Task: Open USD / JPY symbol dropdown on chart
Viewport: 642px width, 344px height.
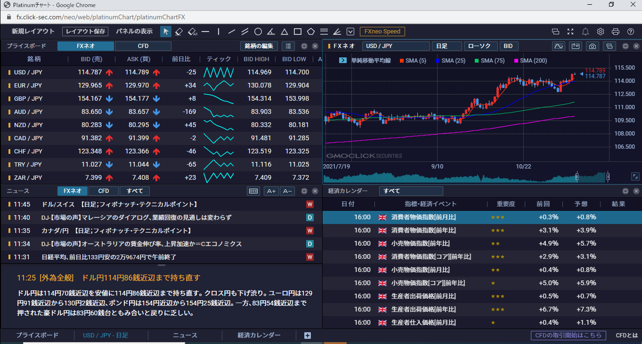Action: pos(396,46)
